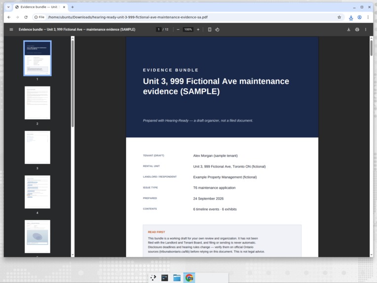Click 'Prepared with Hearing-Ready' italic line

click(x=198, y=121)
